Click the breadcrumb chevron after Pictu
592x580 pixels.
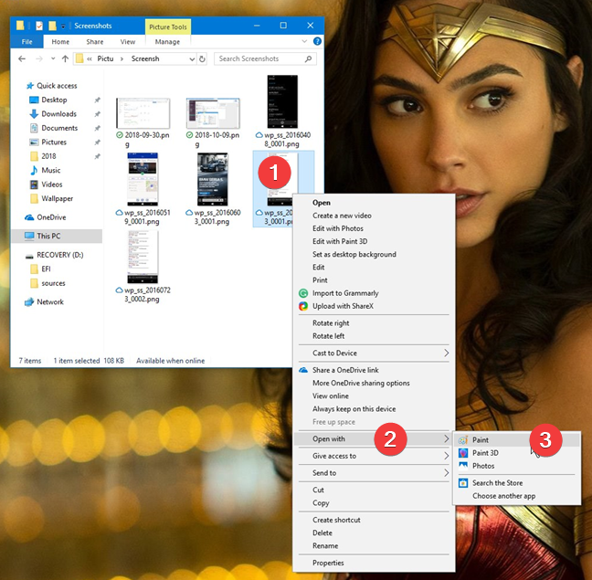click(122, 58)
